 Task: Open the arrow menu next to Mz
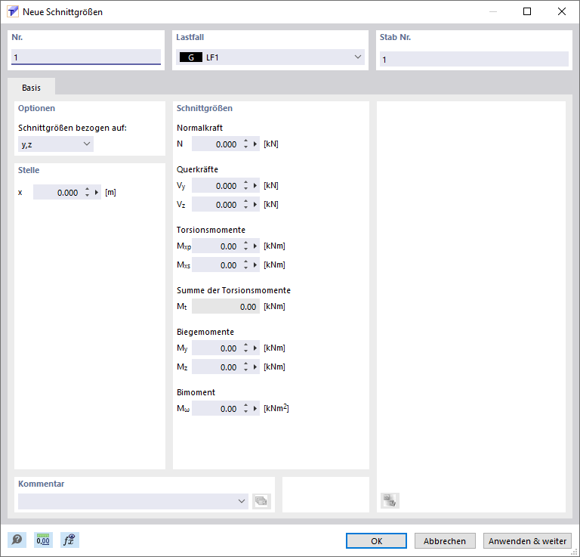pos(255,367)
